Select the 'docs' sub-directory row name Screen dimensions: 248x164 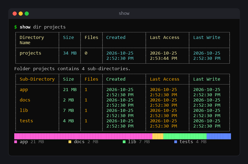coord(25,100)
